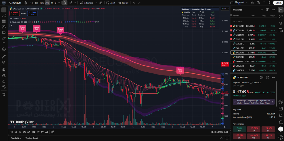Select the 1D date range
284x141 pixels.
coord(12,132)
